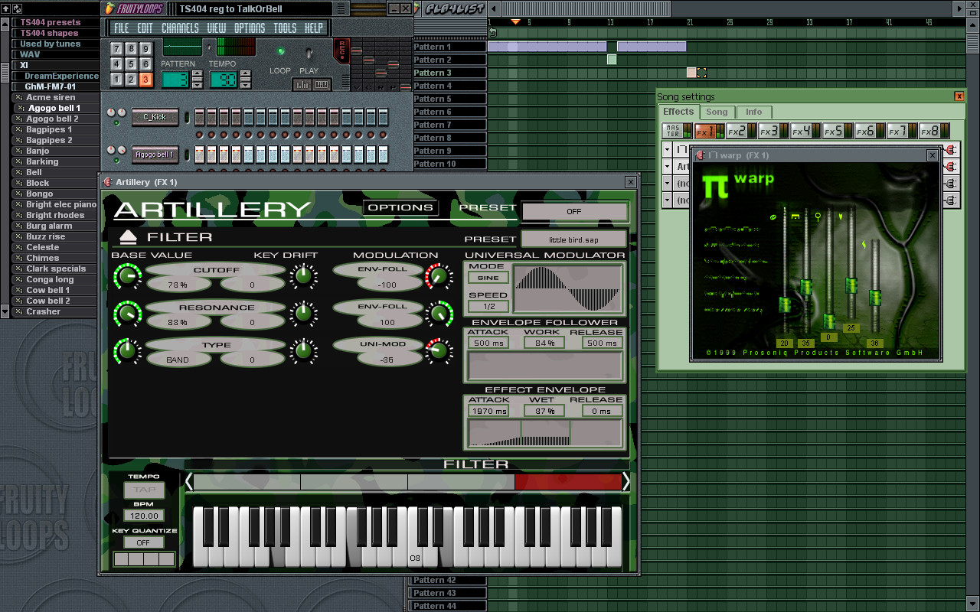
Task: Click the warp slider showing value 20
Action: (784, 304)
